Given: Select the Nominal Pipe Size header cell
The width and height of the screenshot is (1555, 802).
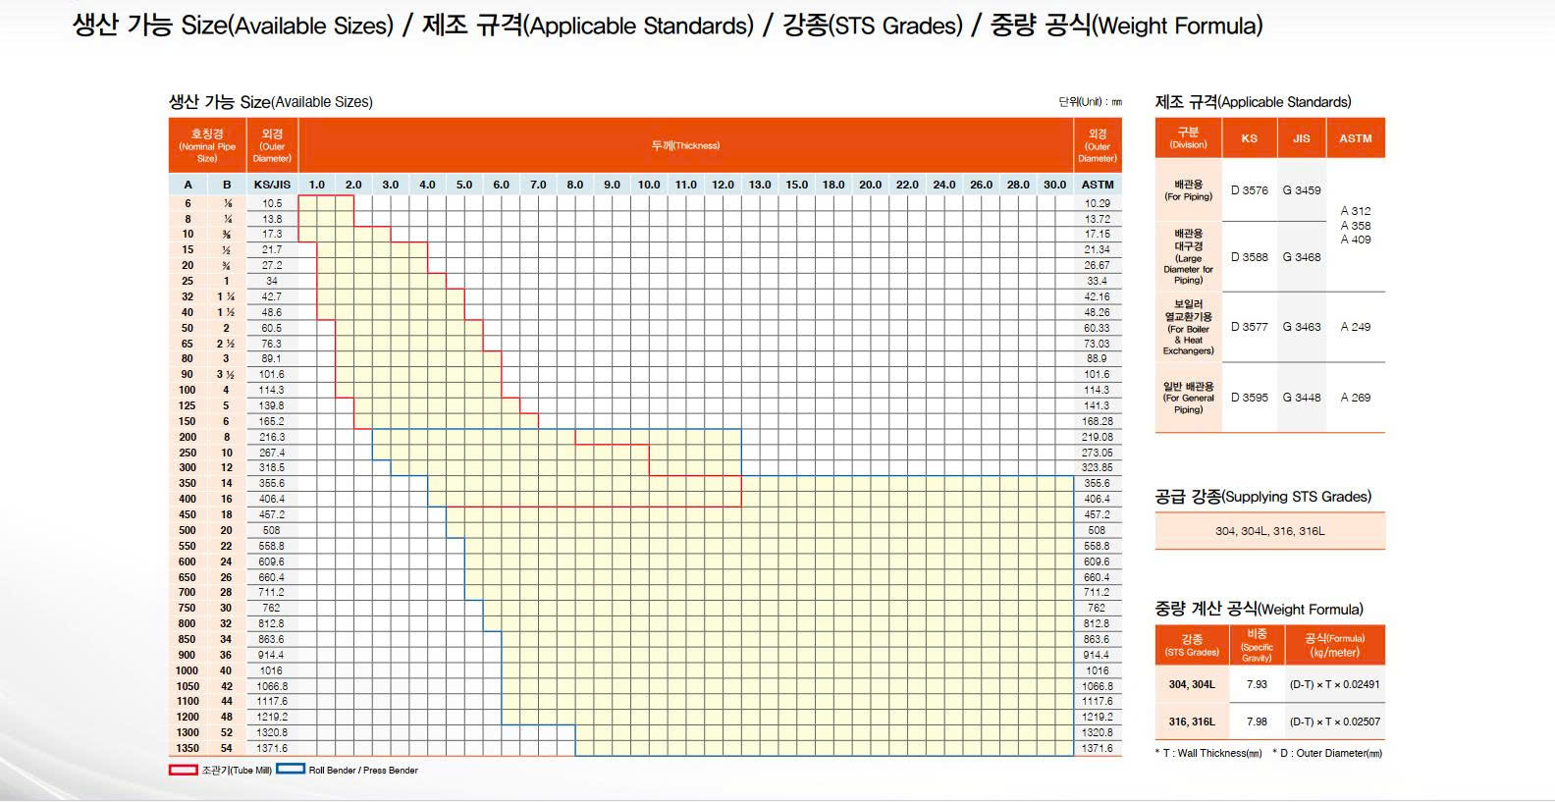Looking at the screenshot, I should coord(207,145).
